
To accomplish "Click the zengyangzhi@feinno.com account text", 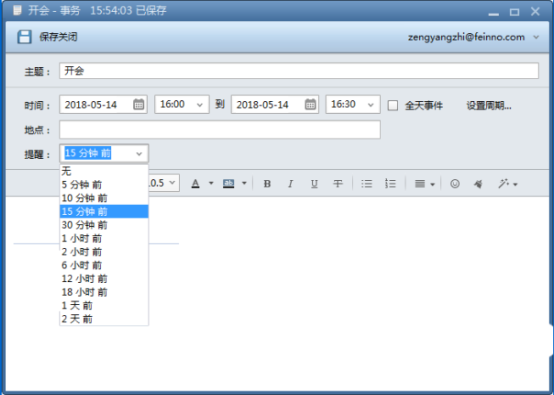I will click(467, 37).
